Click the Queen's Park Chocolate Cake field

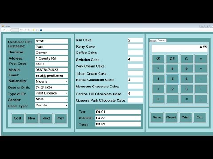point(135,100)
